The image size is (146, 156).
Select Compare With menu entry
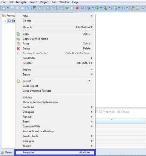pos(55,126)
